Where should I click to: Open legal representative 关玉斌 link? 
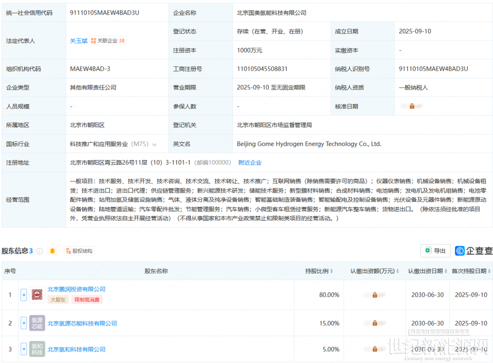point(79,41)
